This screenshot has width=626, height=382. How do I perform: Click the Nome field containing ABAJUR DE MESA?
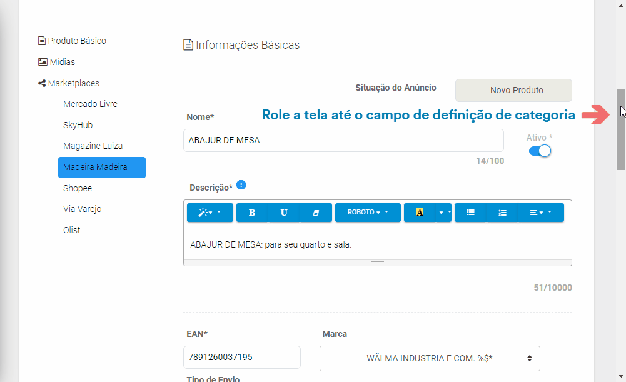pos(343,140)
